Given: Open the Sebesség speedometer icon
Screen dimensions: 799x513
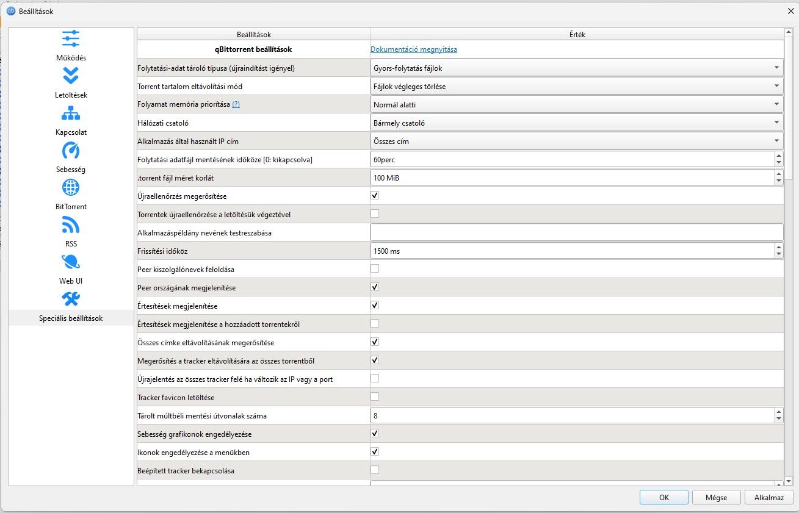Looking at the screenshot, I should (x=71, y=150).
